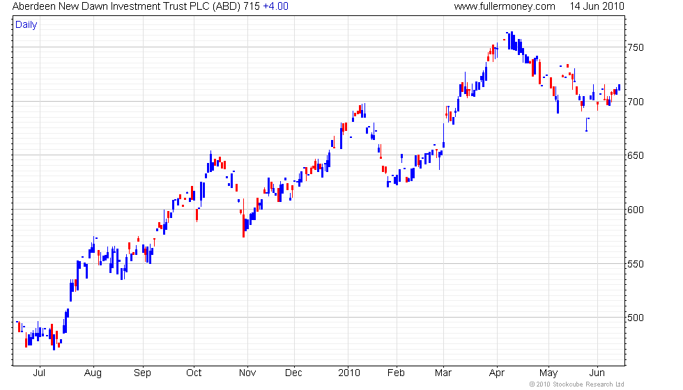This screenshot has width=683, height=390.
Task: Select the Nov marker on time axis
Action: [x=245, y=373]
